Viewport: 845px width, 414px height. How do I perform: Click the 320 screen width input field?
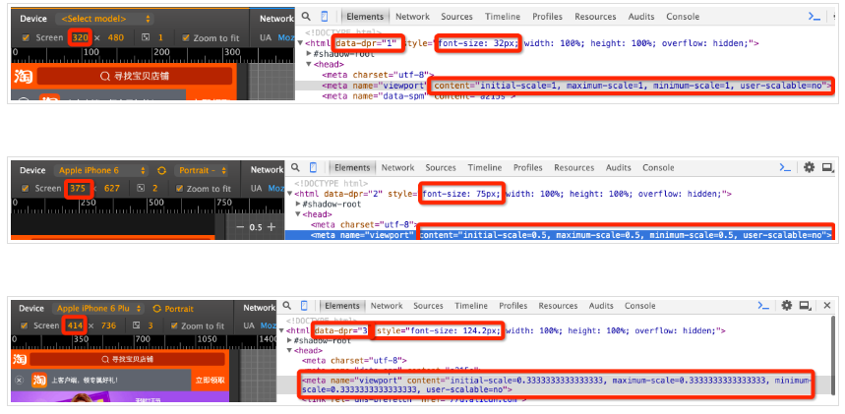point(80,37)
